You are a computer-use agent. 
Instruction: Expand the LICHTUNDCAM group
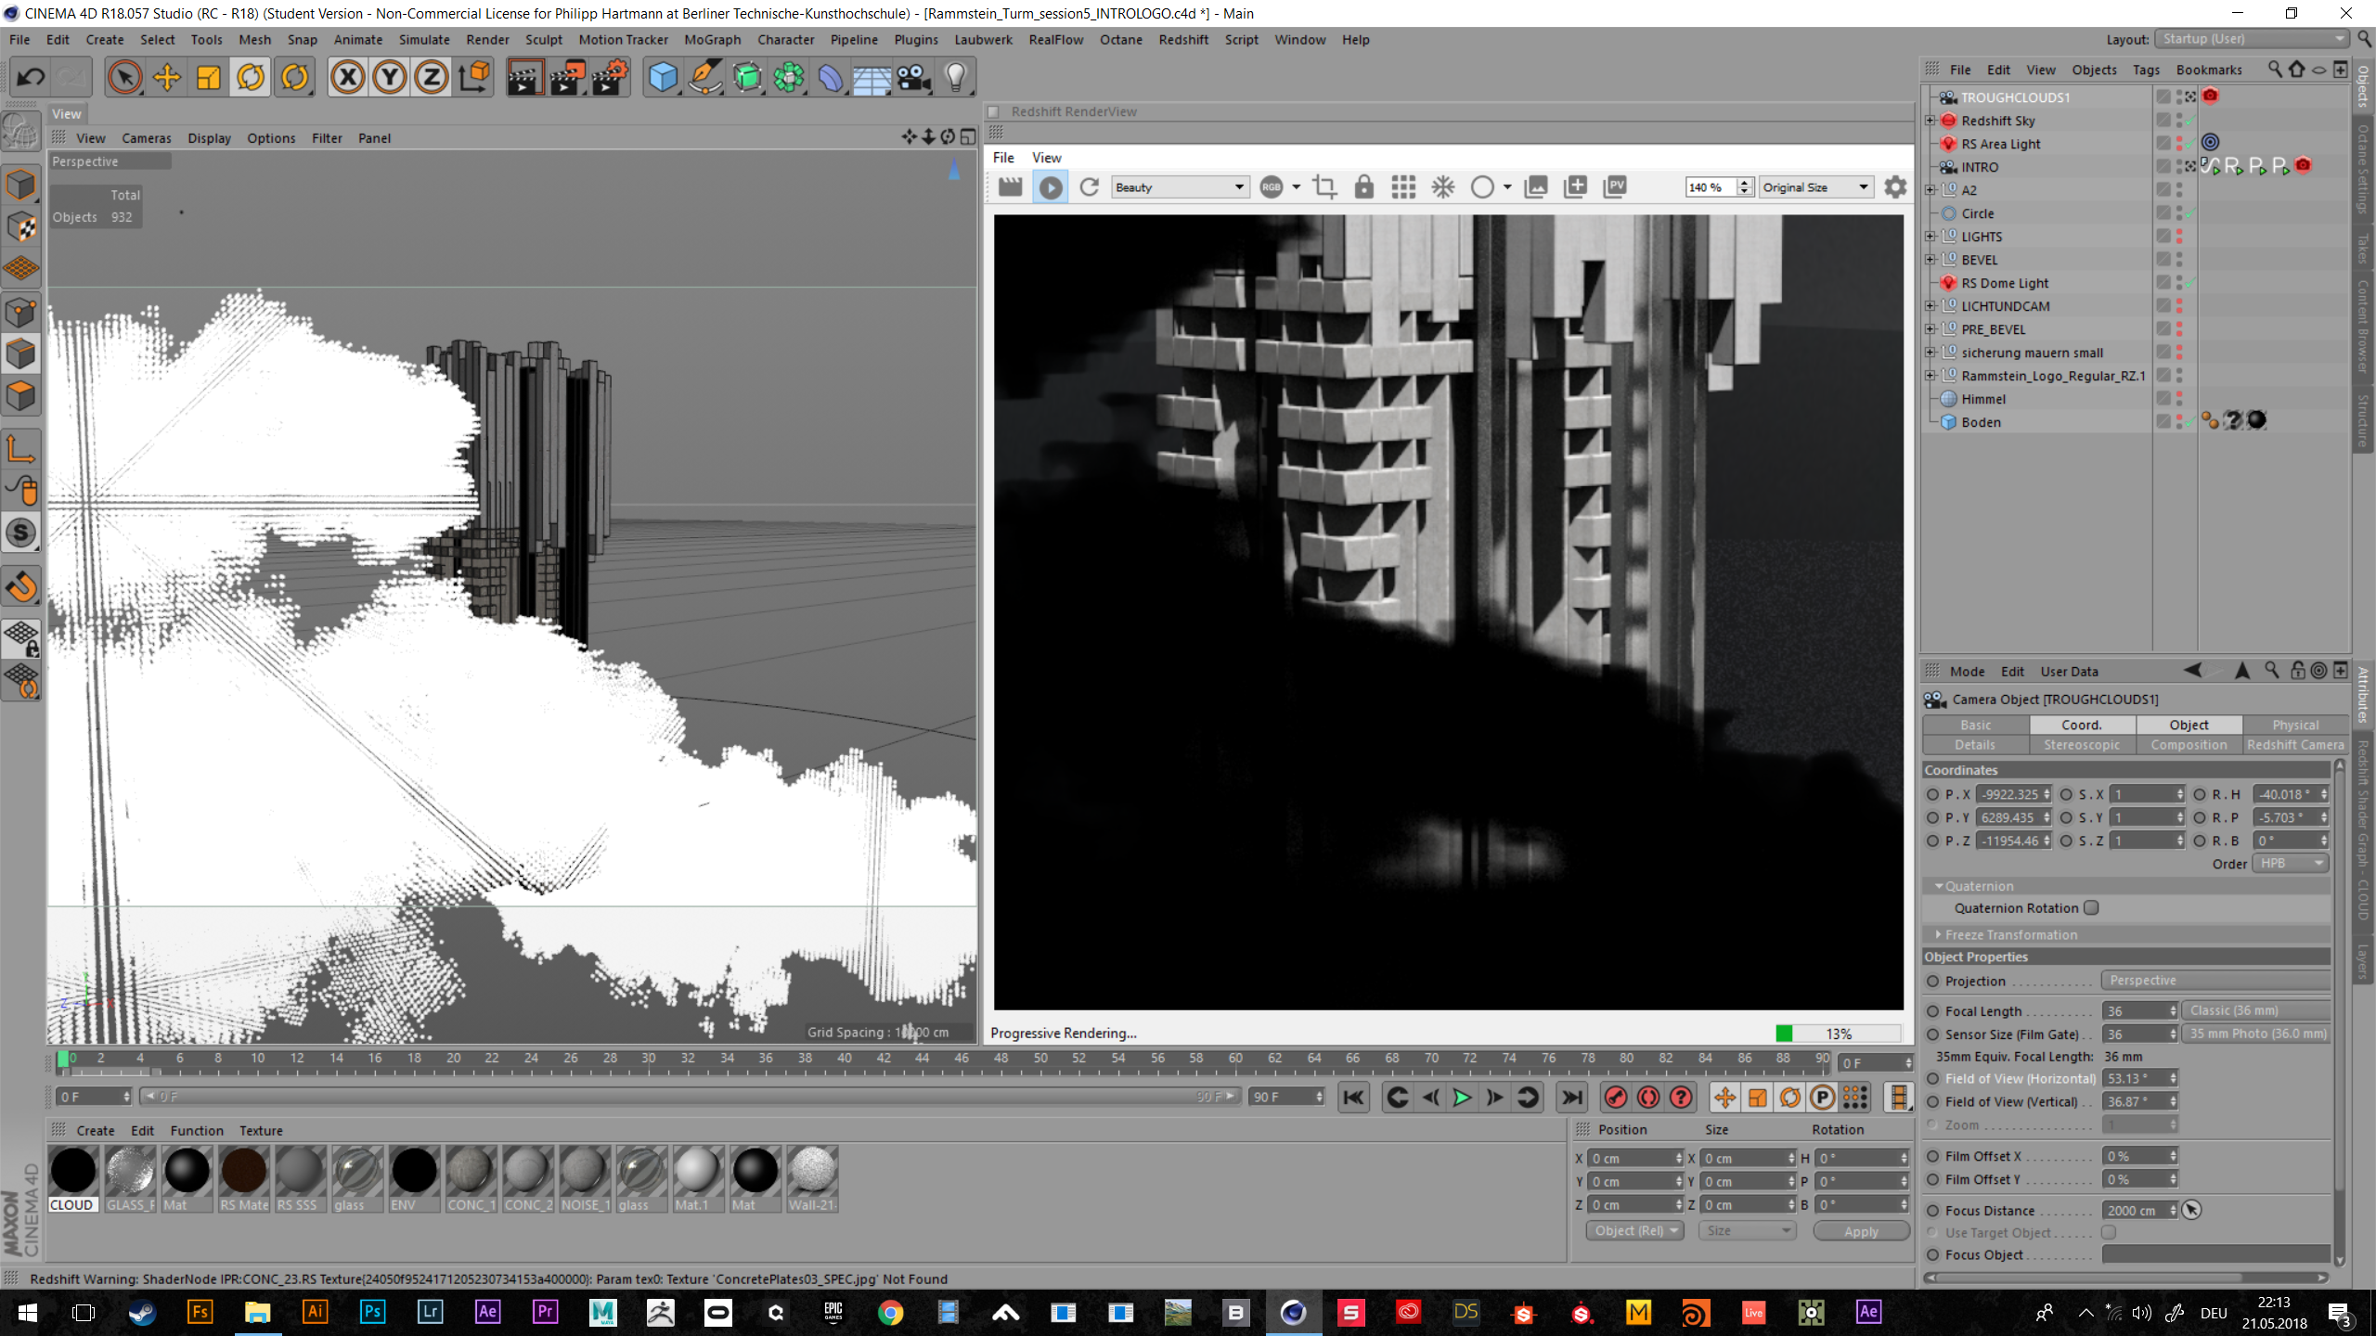pyautogui.click(x=1930, y=306)
